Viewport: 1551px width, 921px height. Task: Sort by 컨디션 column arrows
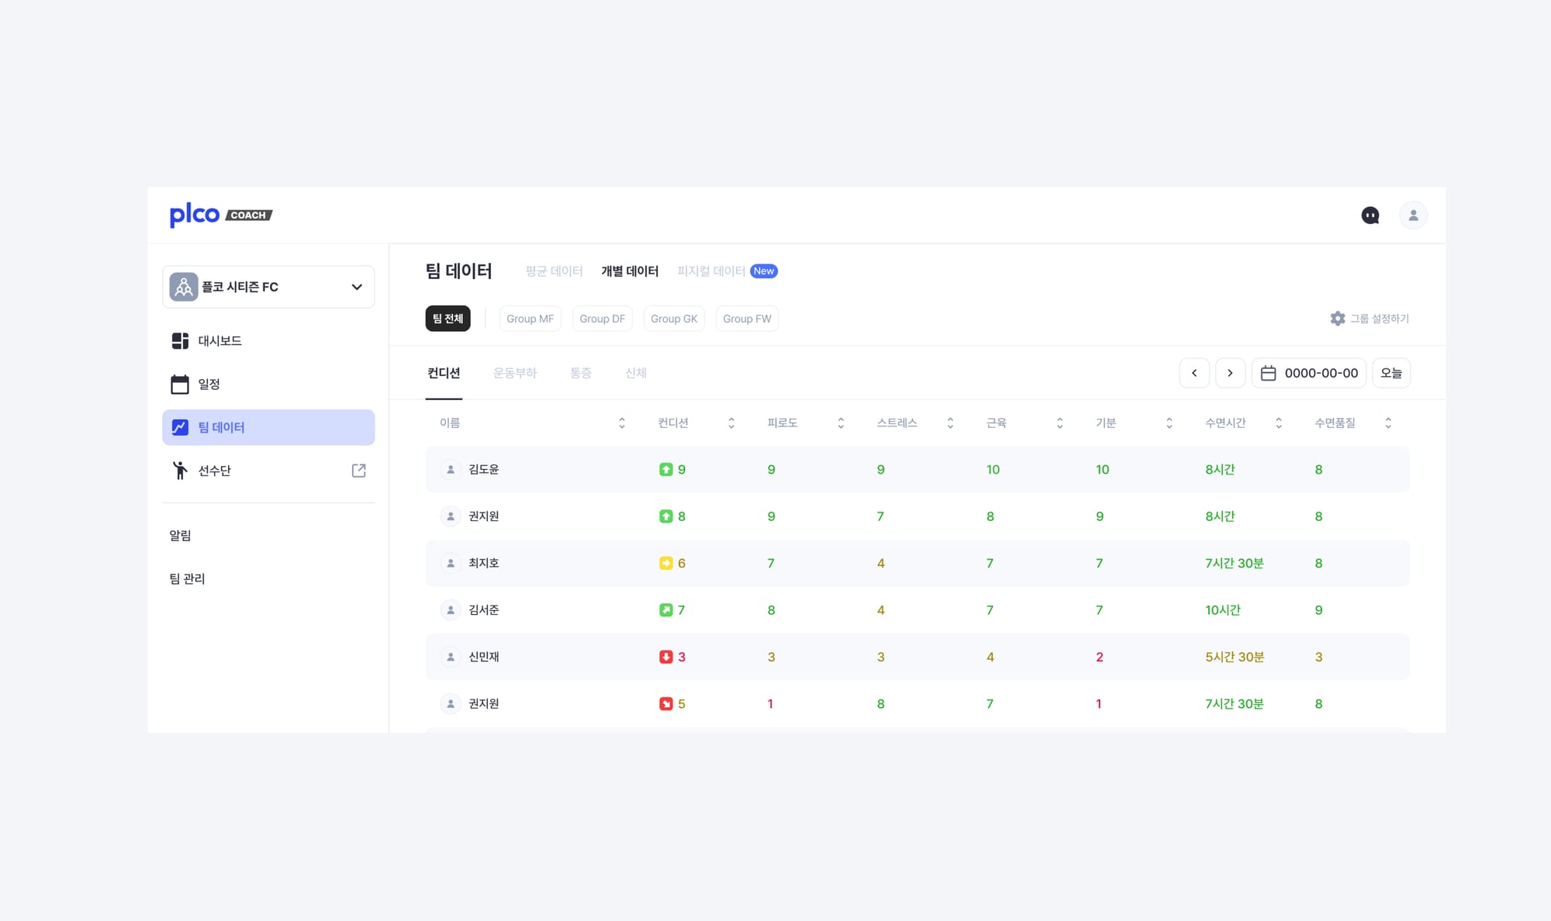point(731,423)
